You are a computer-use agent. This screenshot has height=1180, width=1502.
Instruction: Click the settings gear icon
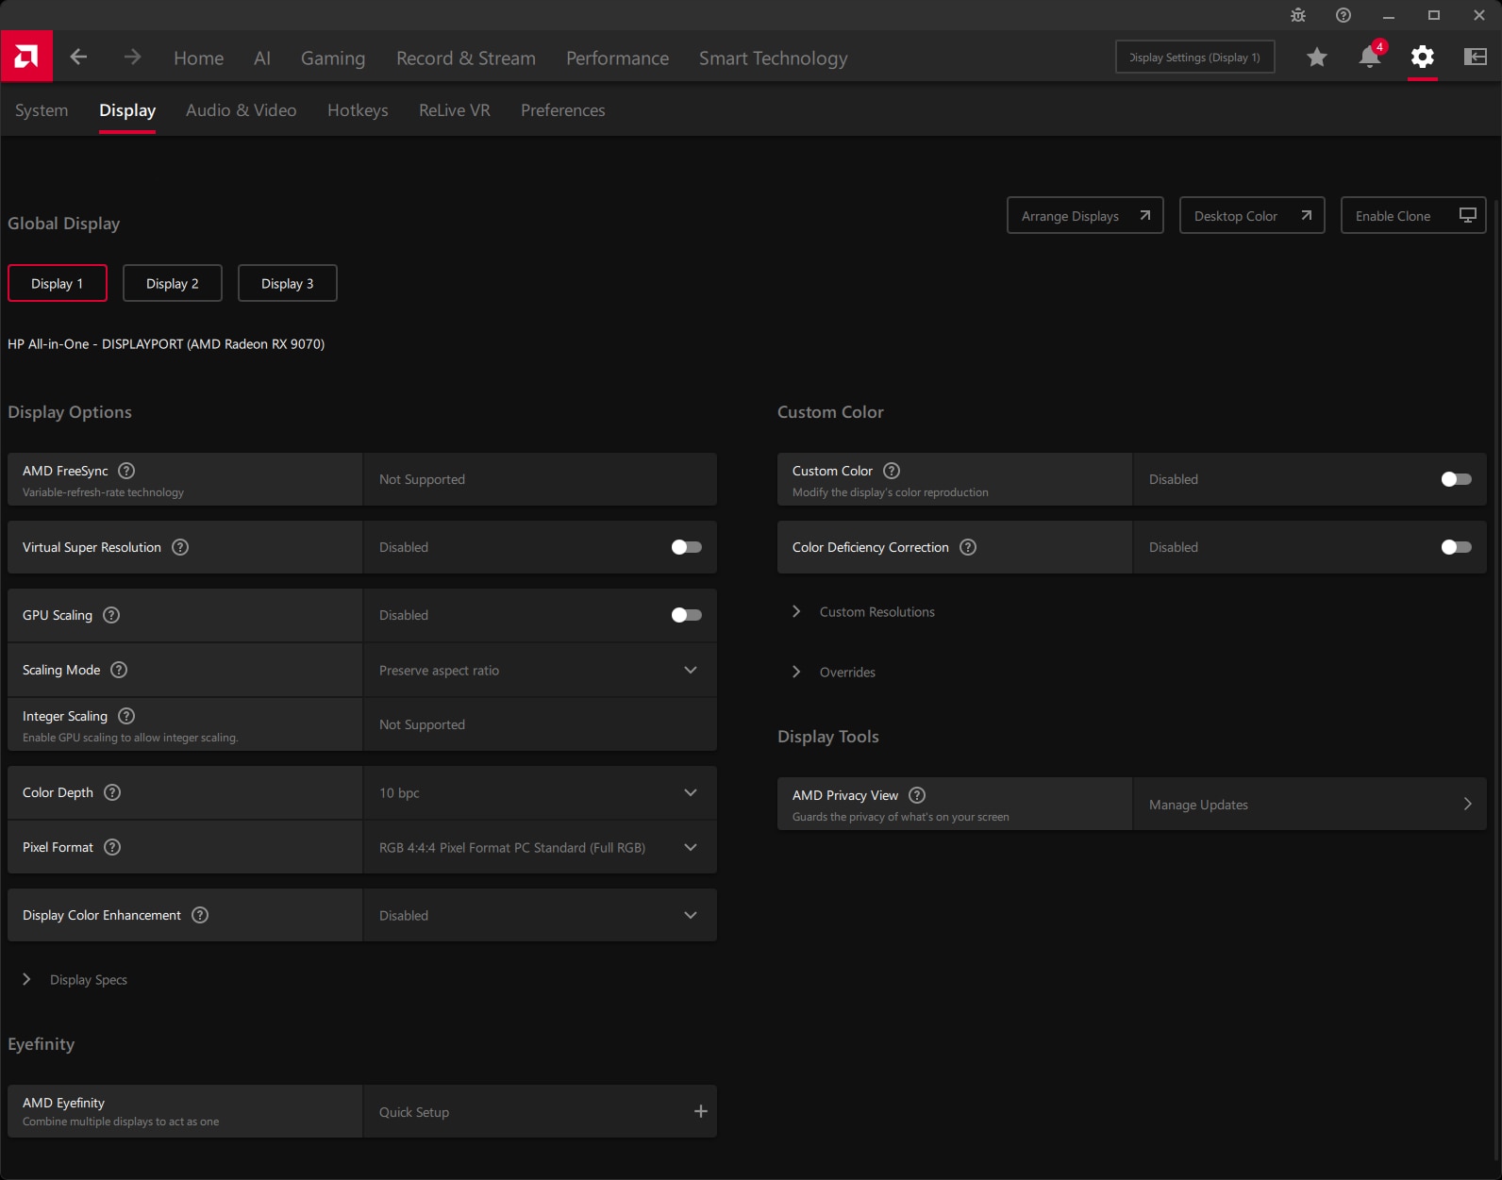(x=1422, y=58)
